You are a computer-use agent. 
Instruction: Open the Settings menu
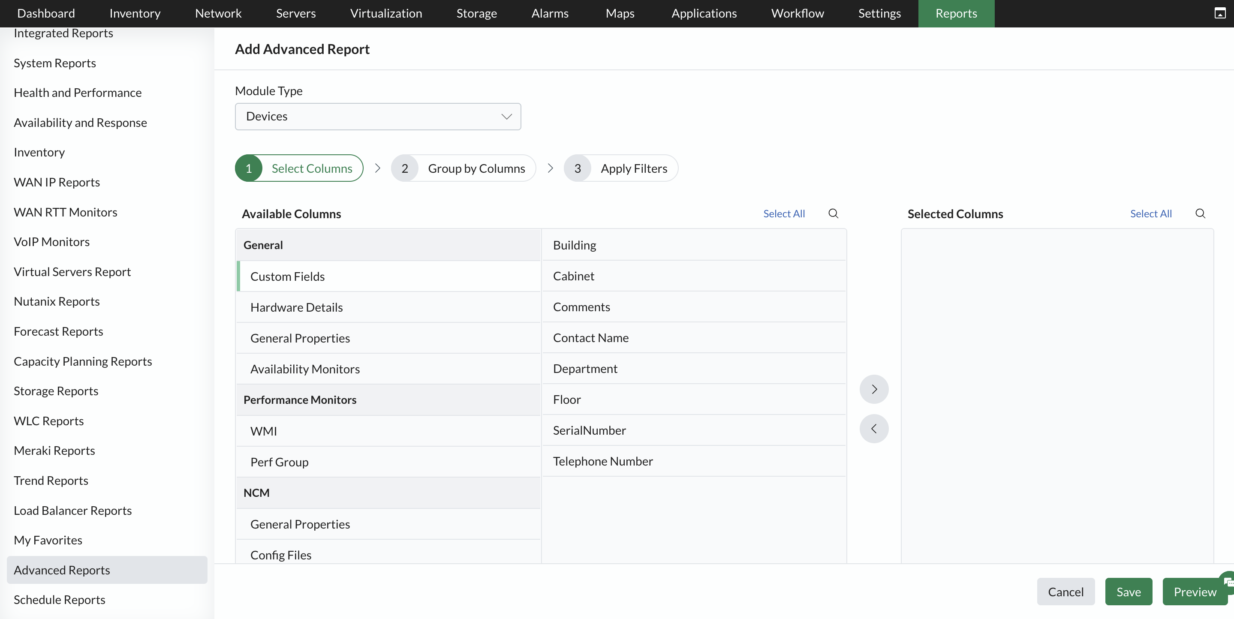tap(879, 13)
